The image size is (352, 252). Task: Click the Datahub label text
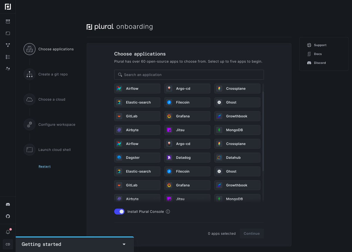(233, 158)
